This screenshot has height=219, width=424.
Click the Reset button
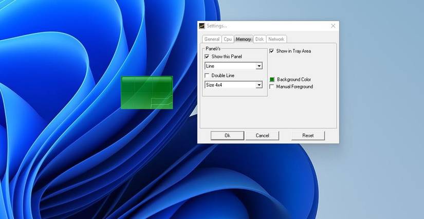click(308, 136)
